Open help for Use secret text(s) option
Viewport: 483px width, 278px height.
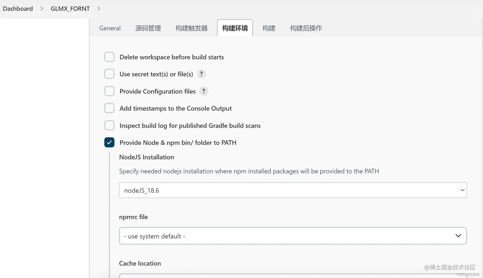point(201,74)
